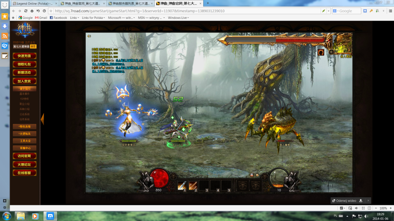Open the orange key password manager icon
This screenshot has width=394, height=221.
371,11
